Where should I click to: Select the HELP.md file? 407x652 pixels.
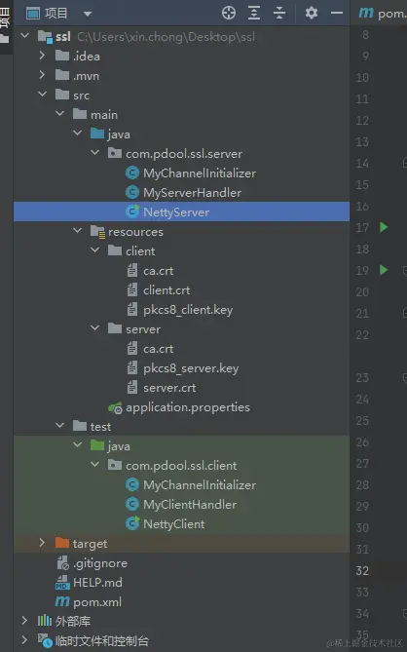tap(97, 582)
